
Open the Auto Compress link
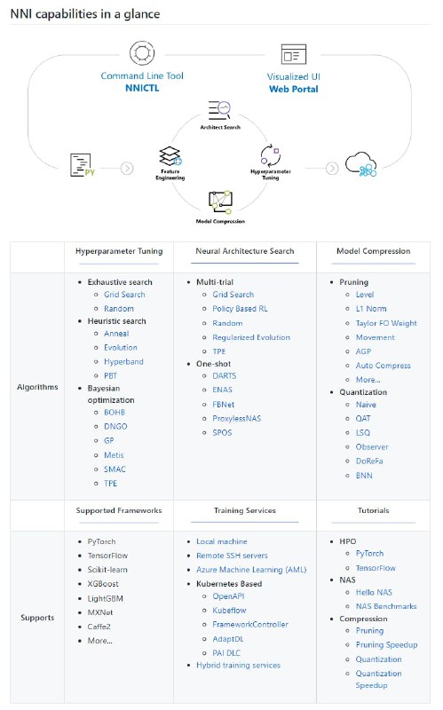click(384, 365)
